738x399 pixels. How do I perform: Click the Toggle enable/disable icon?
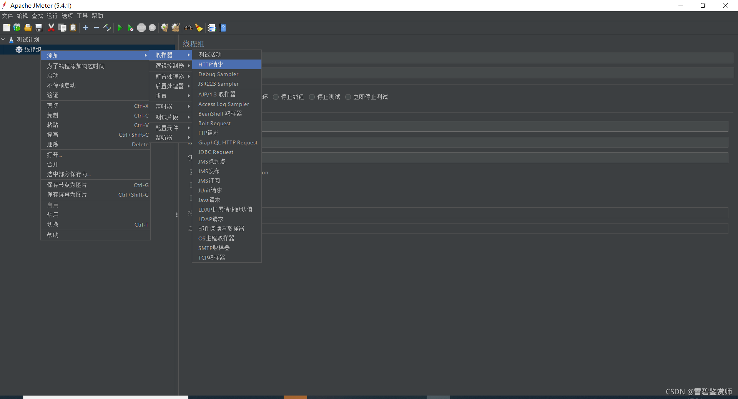107,28
